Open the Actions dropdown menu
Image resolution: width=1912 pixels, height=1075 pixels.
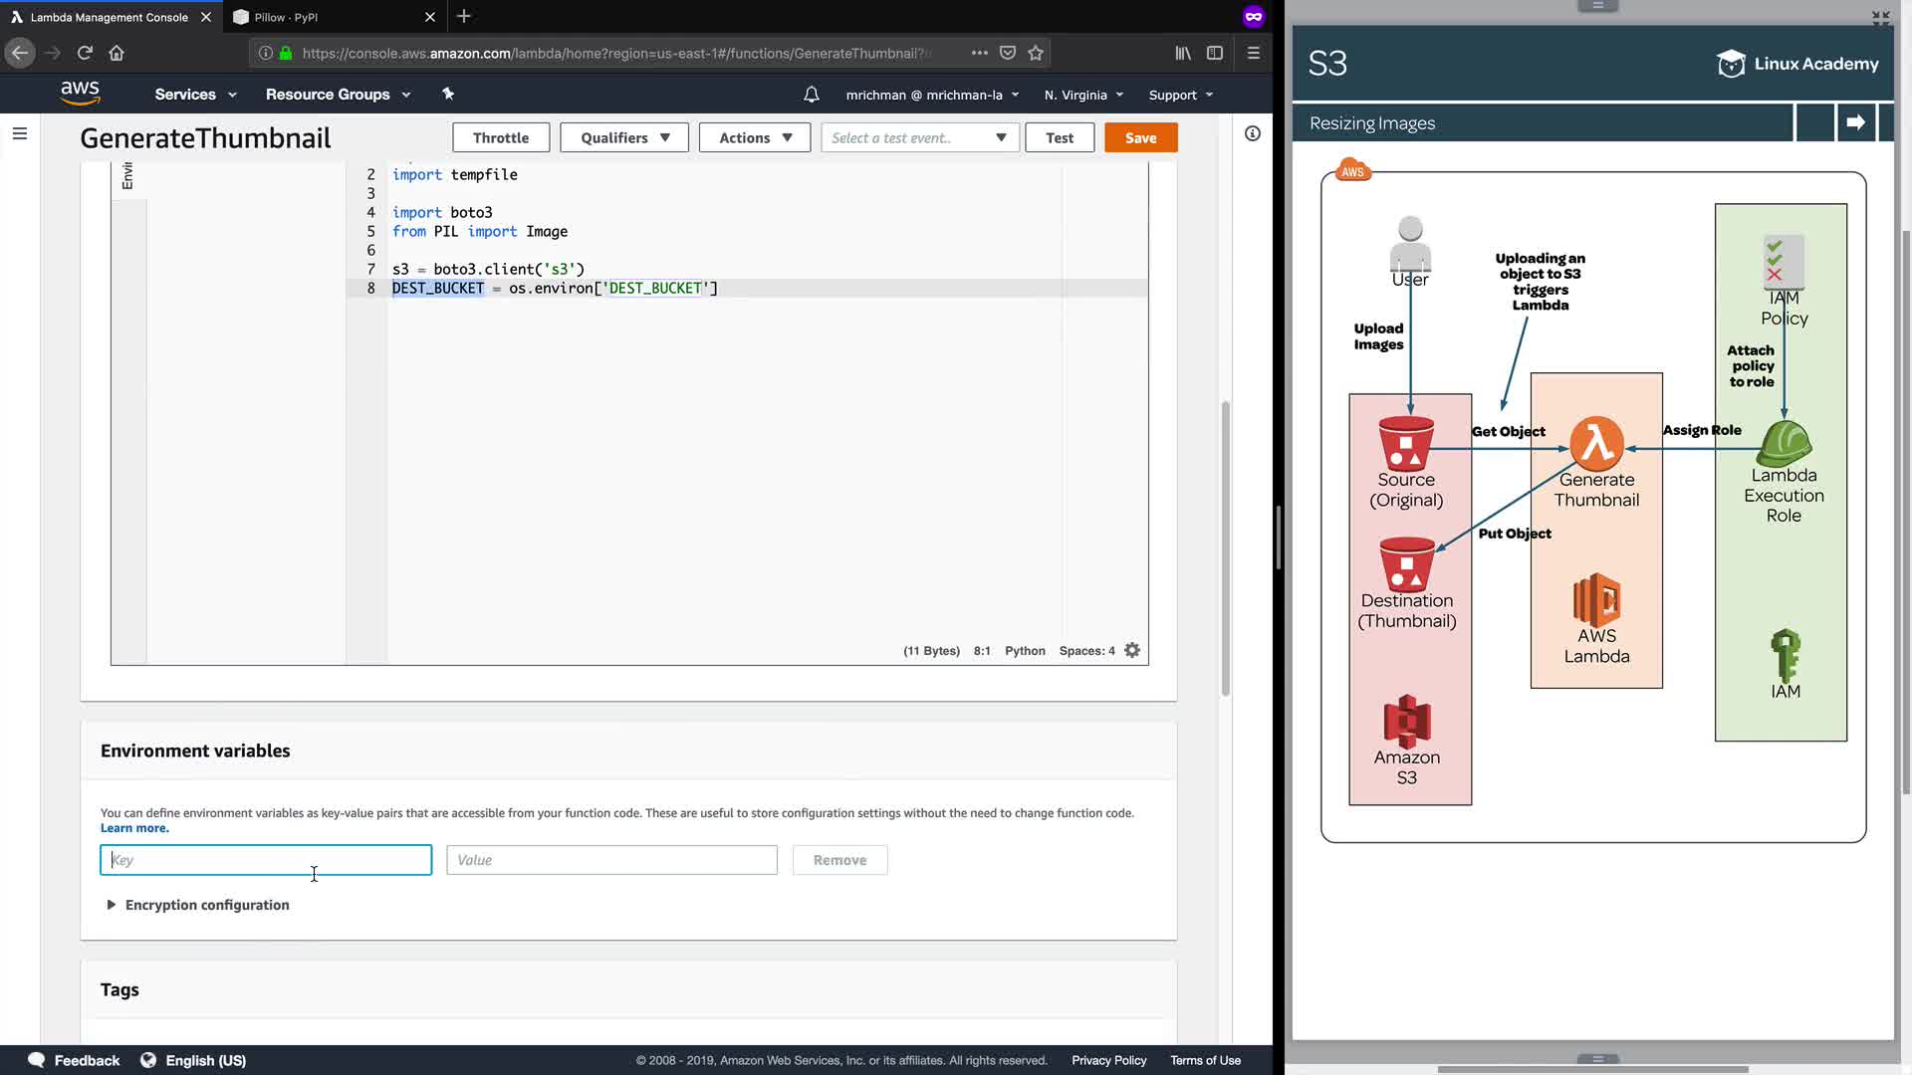[755, 137]
